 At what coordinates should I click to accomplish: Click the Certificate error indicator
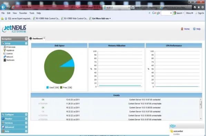click(85, 7)
